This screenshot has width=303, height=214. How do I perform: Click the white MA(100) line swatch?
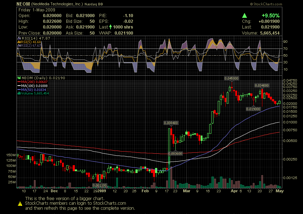[x=19, y=86]
